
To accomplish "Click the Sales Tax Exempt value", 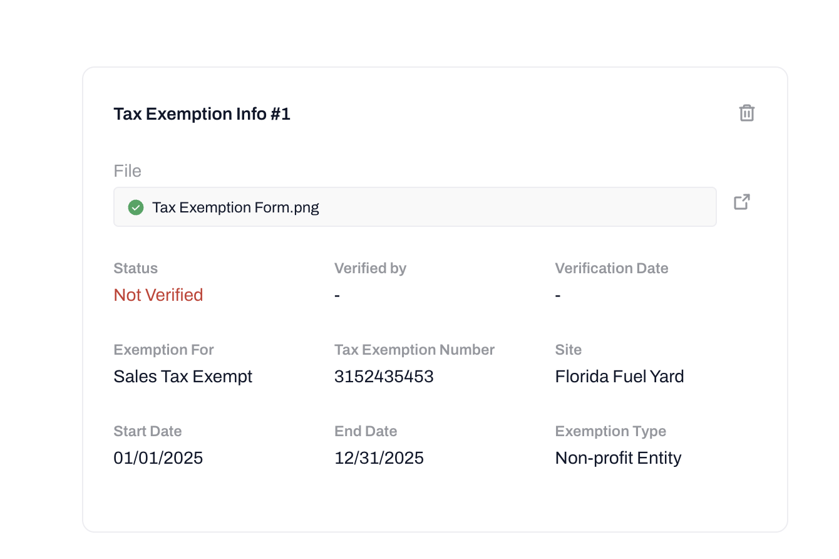I will [x=183, y=377].
